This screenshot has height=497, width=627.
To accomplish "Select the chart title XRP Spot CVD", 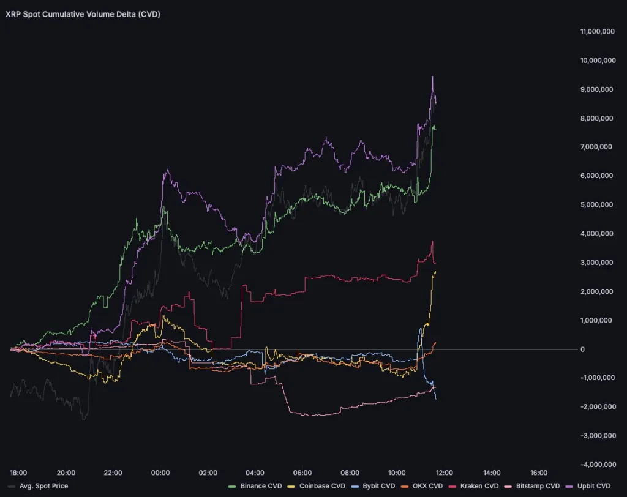I will [x=83, y=13].
